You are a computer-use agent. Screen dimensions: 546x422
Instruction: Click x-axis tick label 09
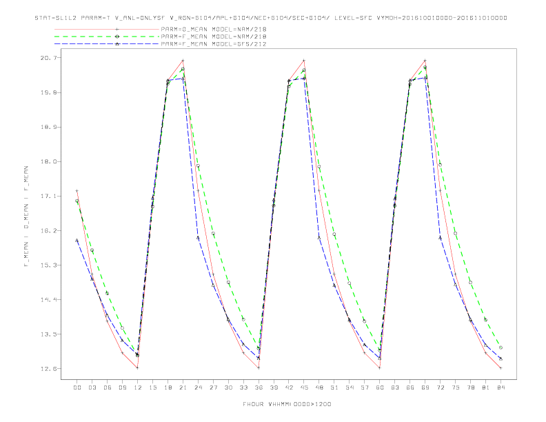123,388
